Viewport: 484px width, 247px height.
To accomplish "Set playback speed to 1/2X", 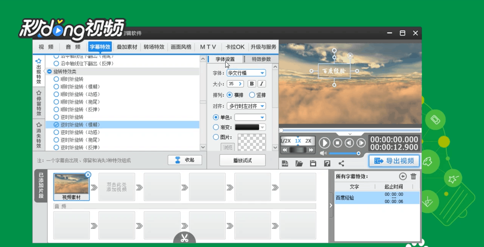I will (286, 141).
